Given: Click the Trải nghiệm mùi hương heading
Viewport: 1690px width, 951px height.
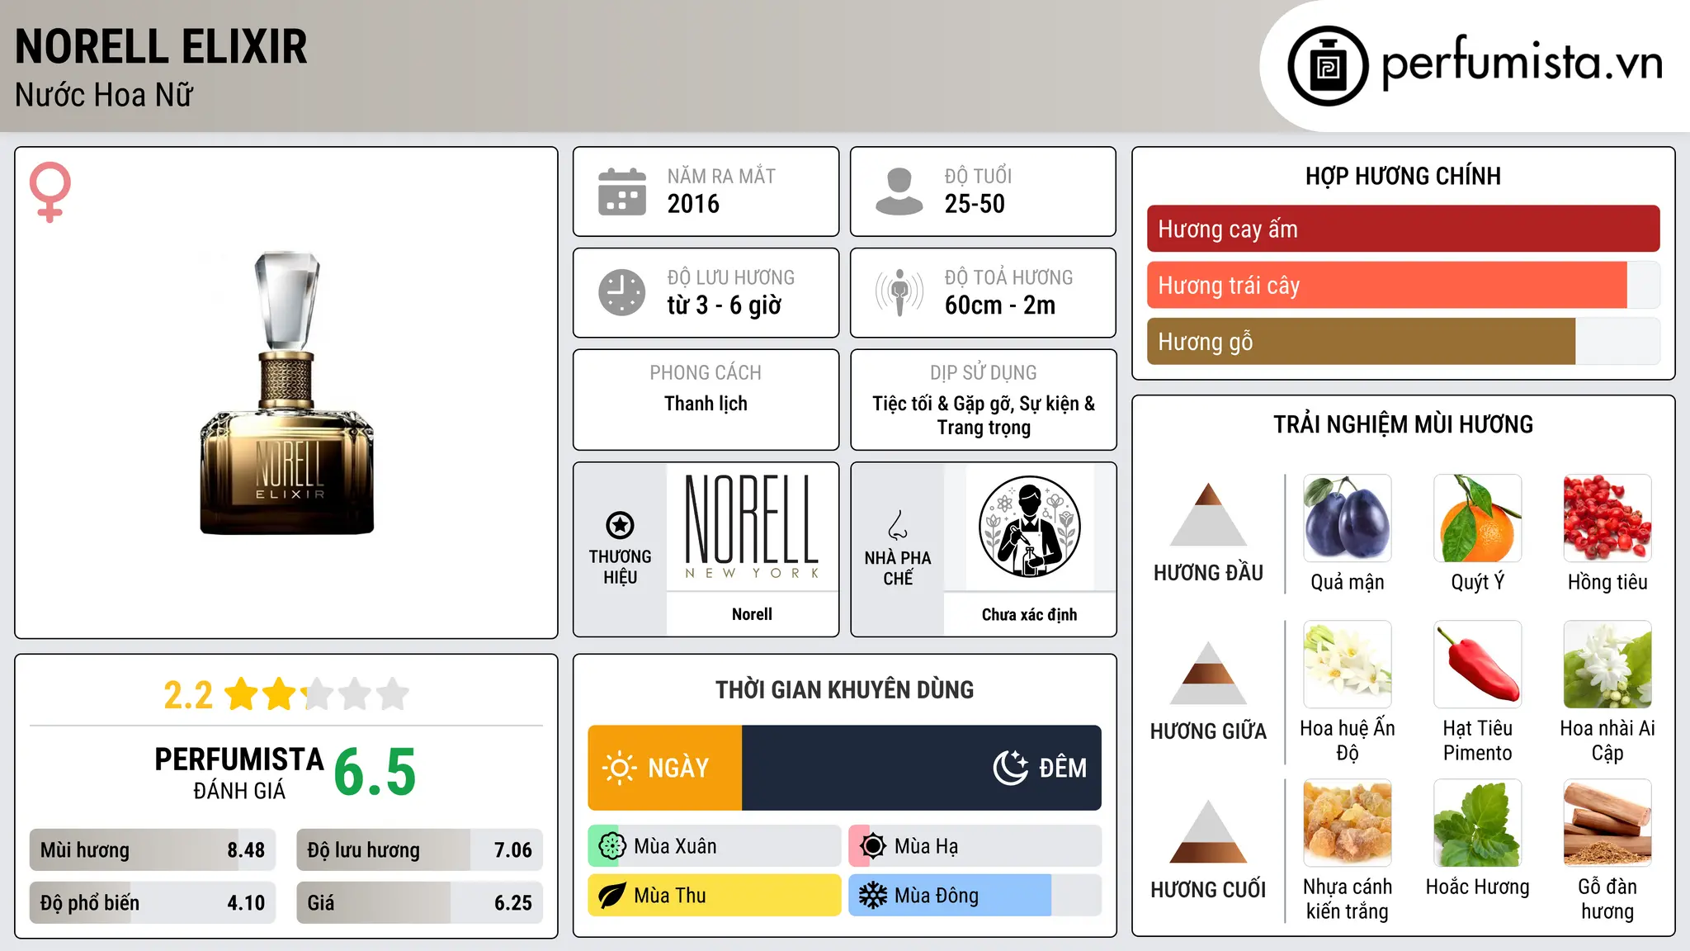Looking at the screenshot, I should pos(1403,424).
